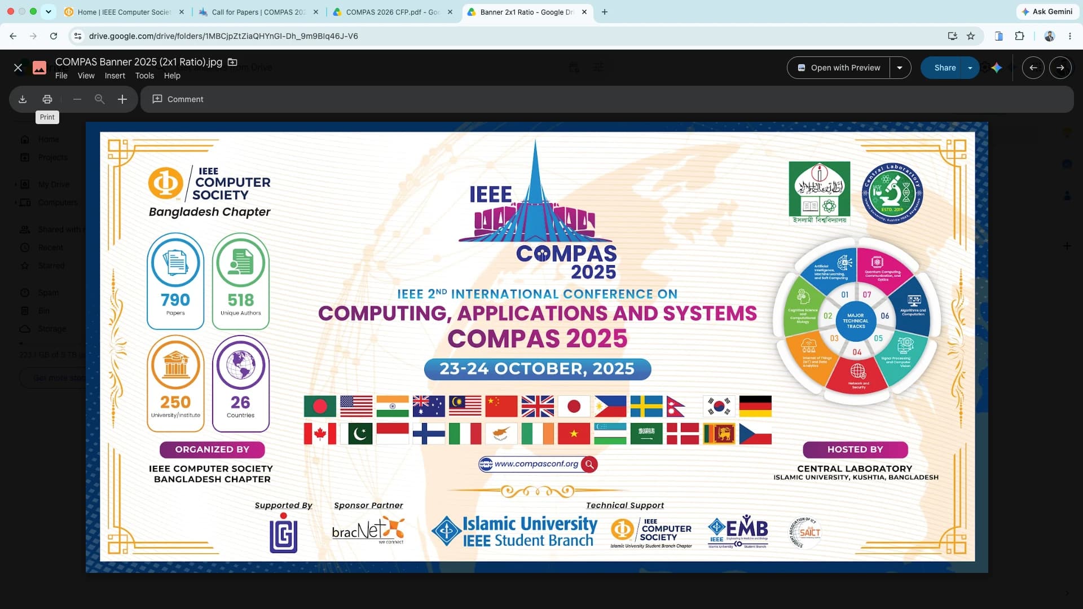Go to the next file arrow
Image resolution: width=1083 pixels, height=609 pixels.
pos(1060,68)
